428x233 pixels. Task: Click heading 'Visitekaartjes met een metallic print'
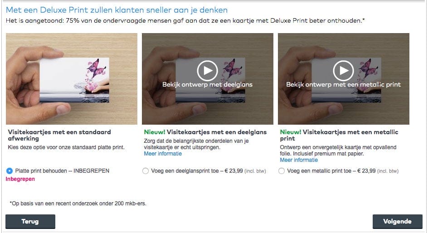pyautogui.click(x=339, y=136)
